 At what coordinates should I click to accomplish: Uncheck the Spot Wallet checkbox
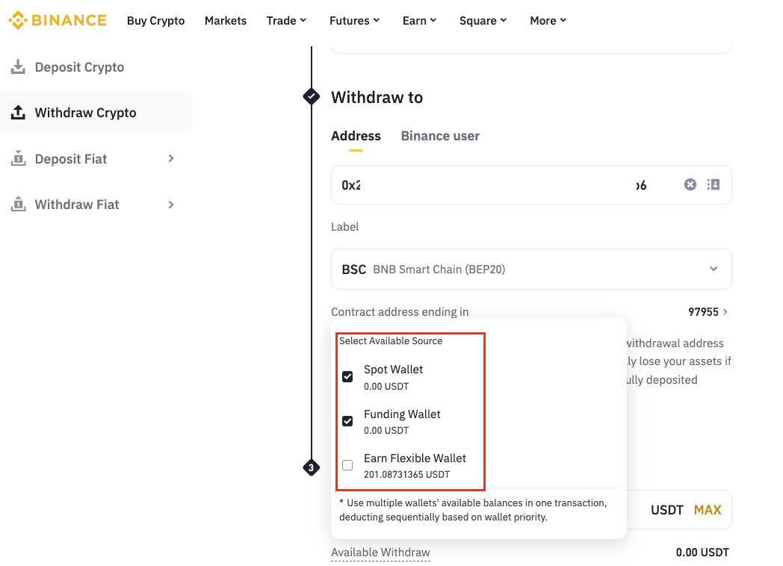[x=347, y=376]
